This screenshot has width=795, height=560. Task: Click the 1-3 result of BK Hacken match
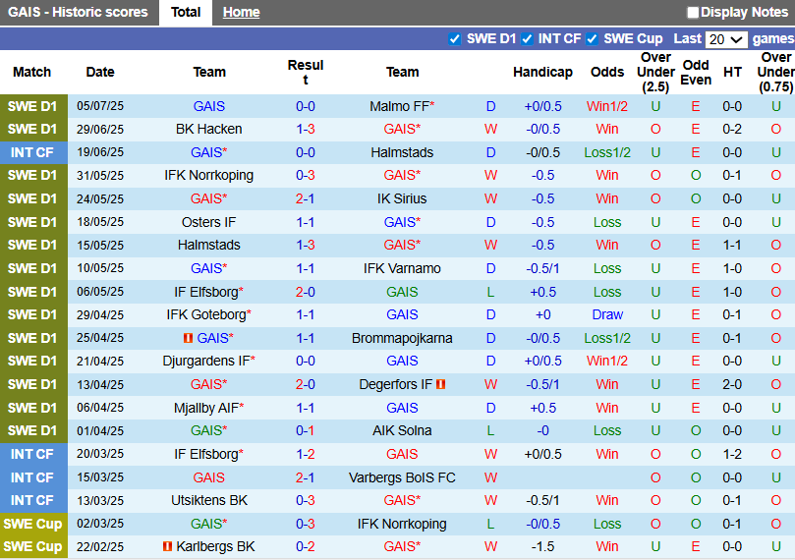tap(306, 130)
